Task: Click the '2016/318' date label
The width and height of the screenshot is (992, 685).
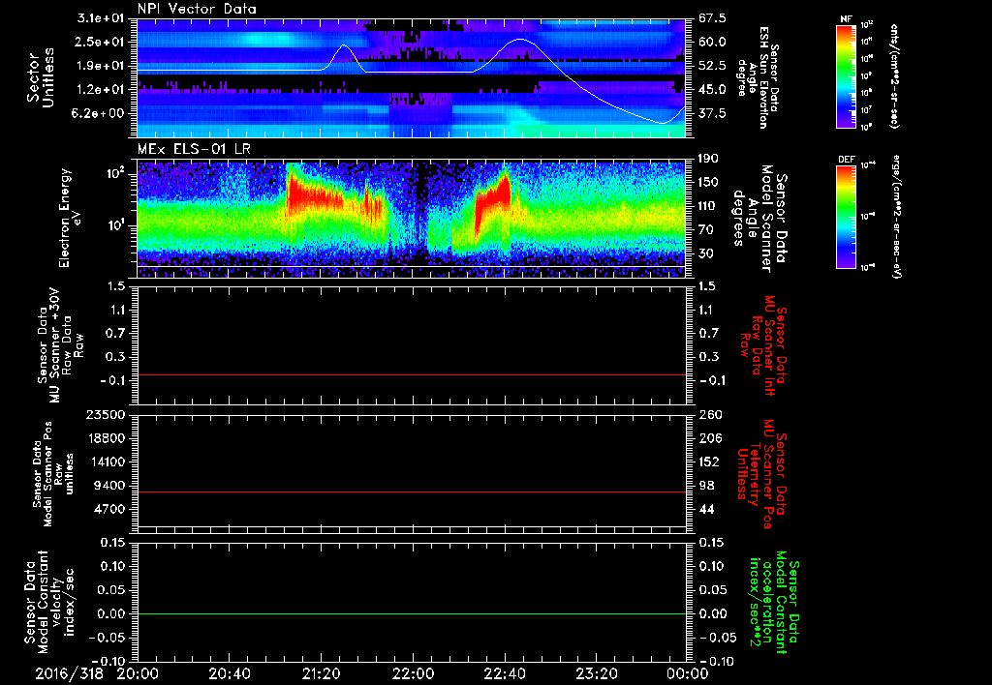Action: [69, 673]
